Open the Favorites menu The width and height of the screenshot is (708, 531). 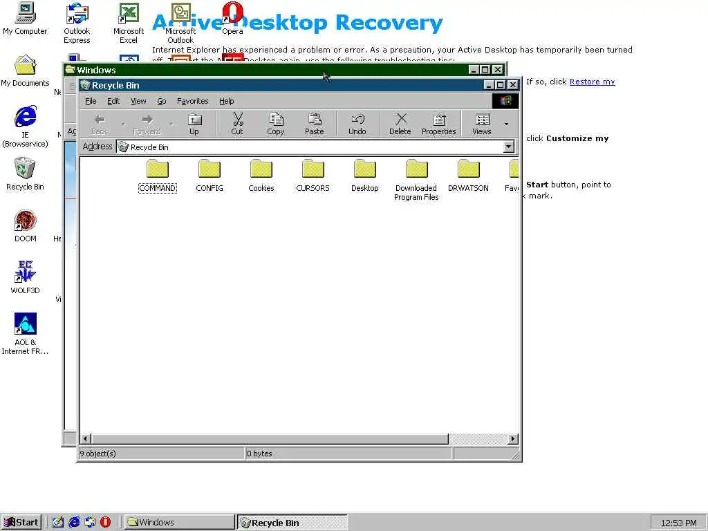coord(193,101)
